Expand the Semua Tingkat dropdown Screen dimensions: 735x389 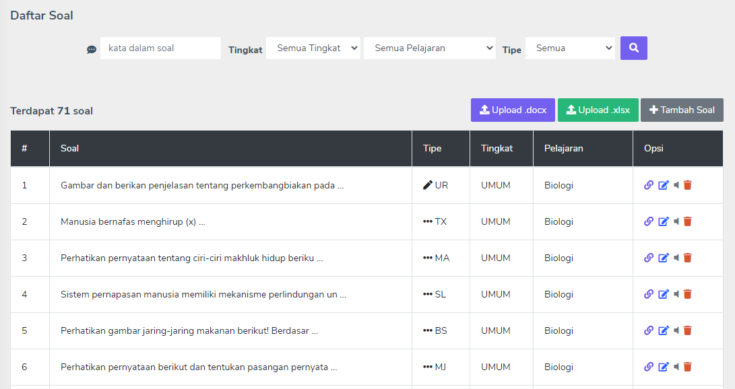point(313,48)
